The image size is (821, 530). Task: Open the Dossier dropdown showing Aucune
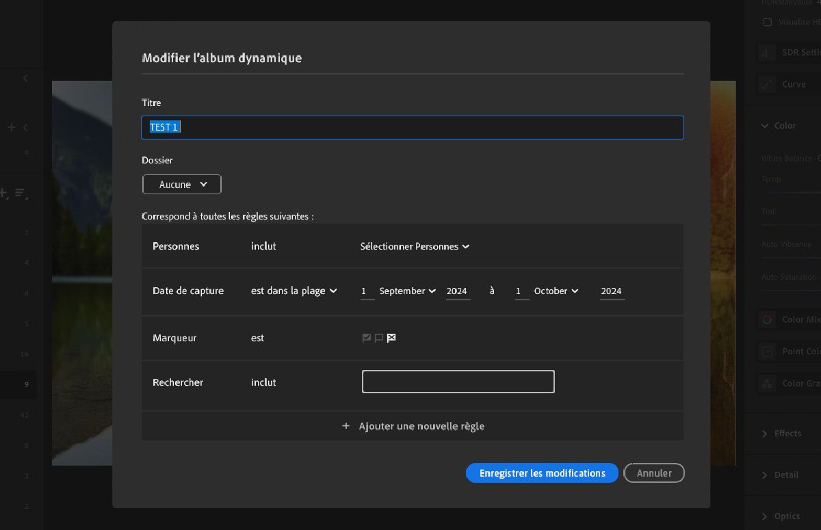181,184
